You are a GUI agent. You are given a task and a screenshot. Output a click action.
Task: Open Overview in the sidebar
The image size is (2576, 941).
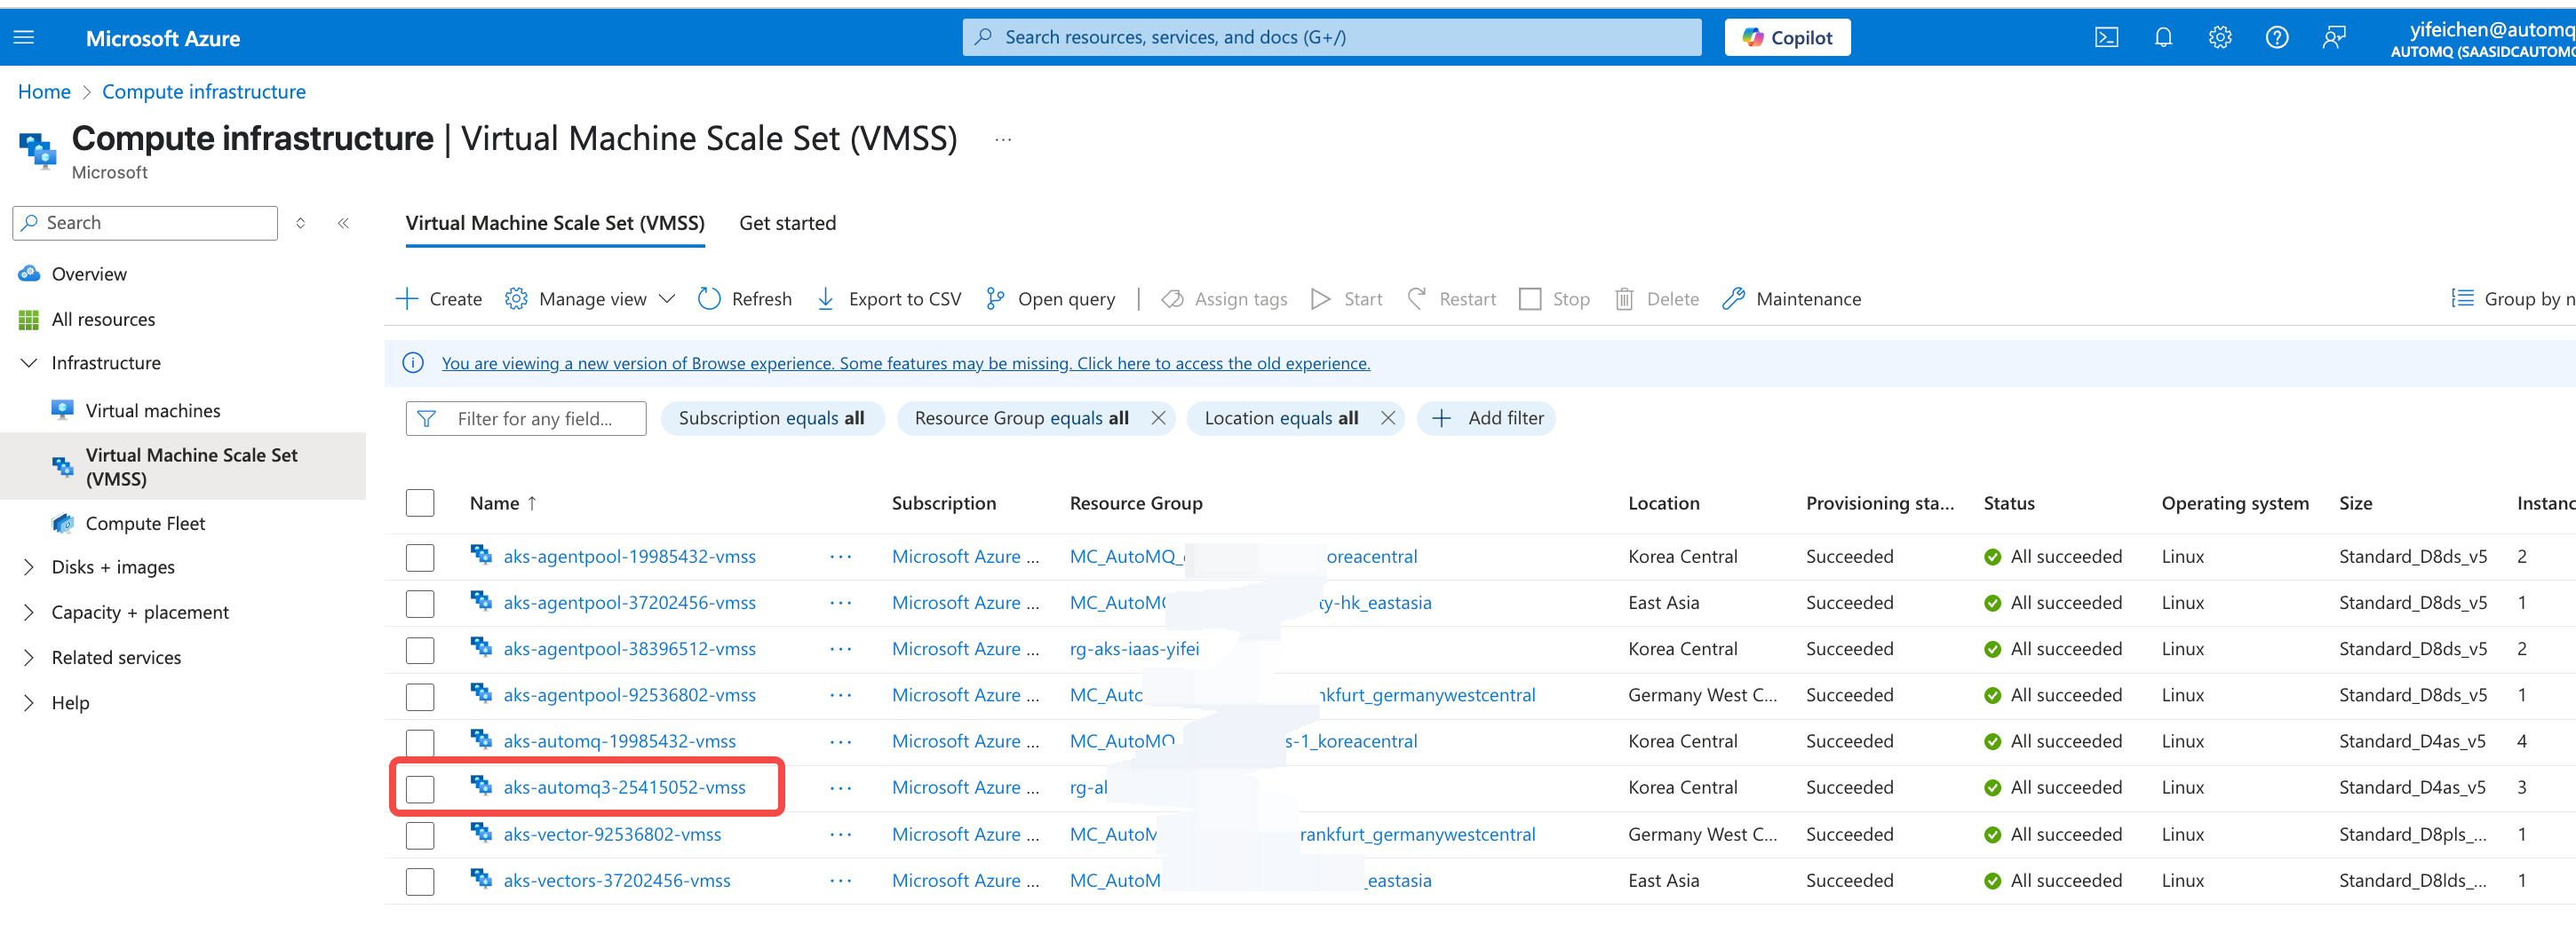coord(89,273)
